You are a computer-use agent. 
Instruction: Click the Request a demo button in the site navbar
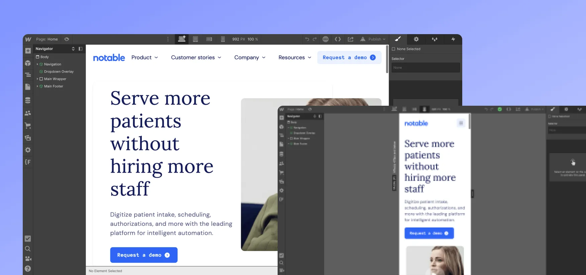pyautogui.click(x=349, y=58)
